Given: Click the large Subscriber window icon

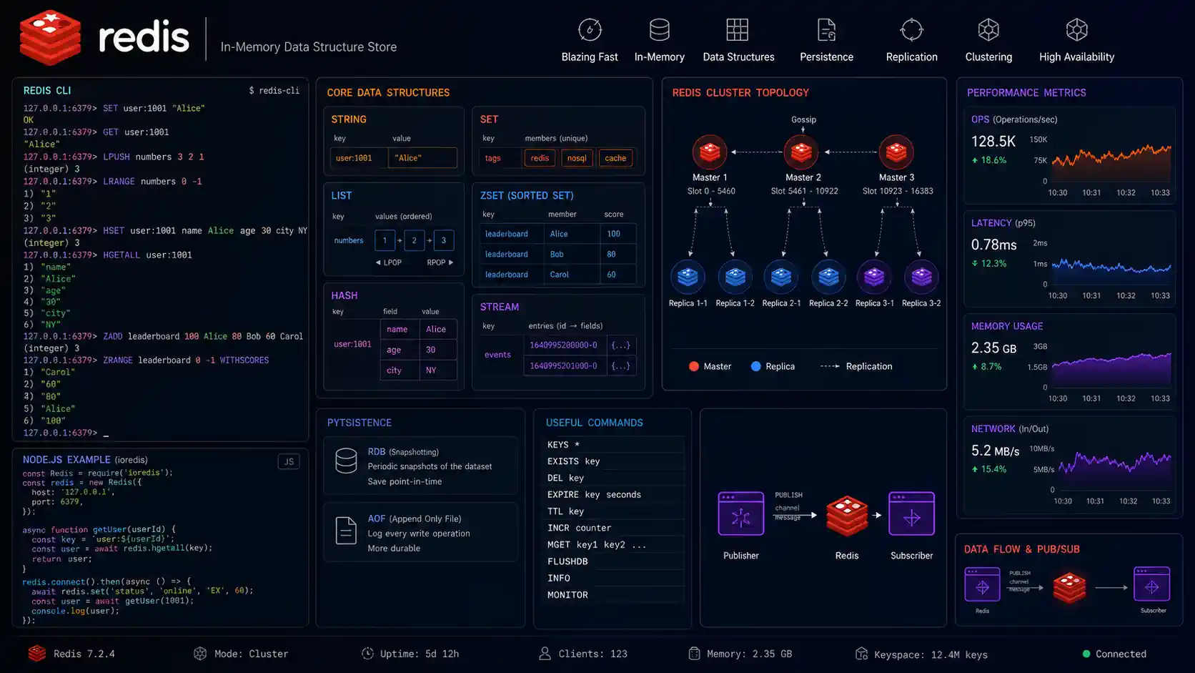Looking at the screenshot, I should click(911, 514).
